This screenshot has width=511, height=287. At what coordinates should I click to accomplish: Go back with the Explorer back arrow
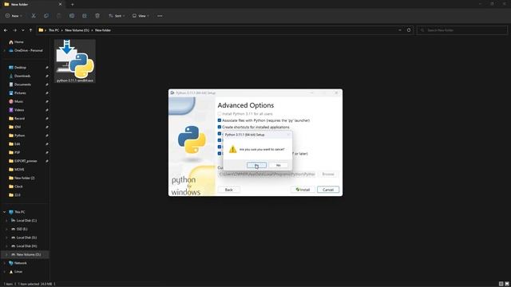coord(6,30)
